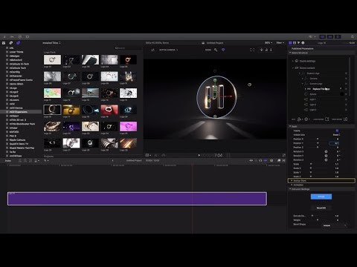Toggle visibility of Light 3 row

tap(346, 110)
